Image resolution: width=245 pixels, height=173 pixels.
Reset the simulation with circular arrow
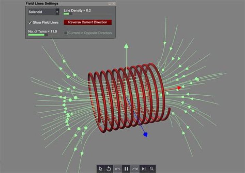[109, 169]
